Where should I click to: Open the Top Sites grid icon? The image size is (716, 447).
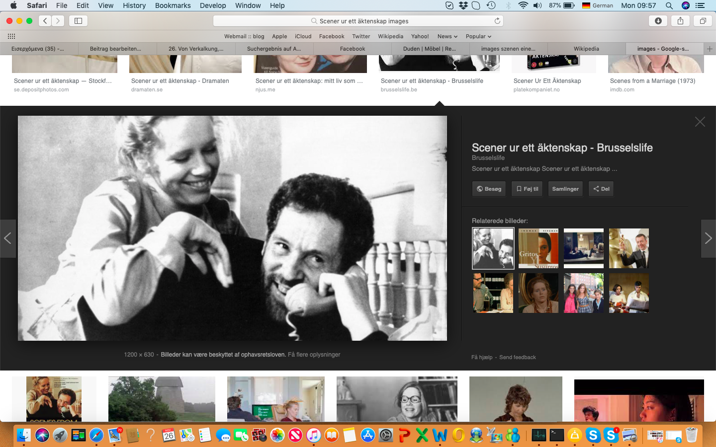click(11, 36)
